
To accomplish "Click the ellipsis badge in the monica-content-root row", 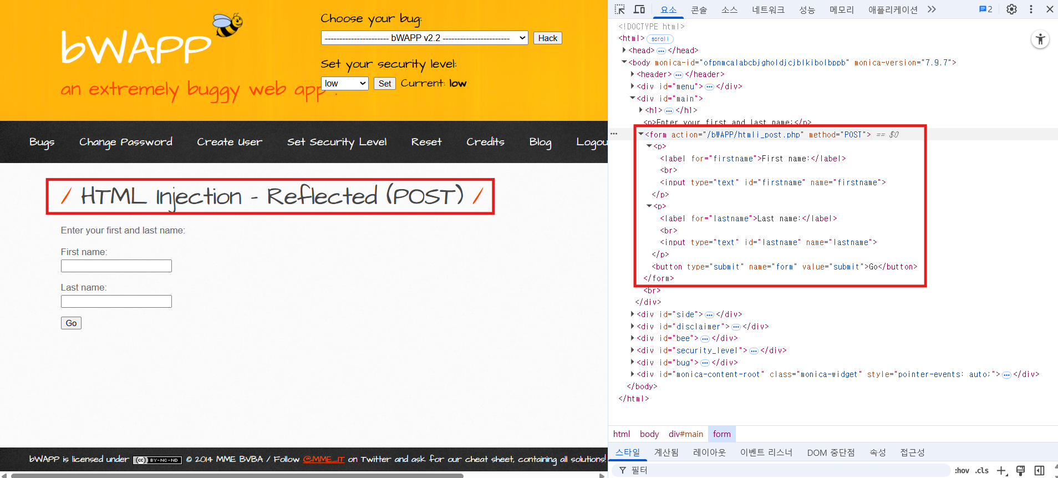I will (x=1006, y=375).
